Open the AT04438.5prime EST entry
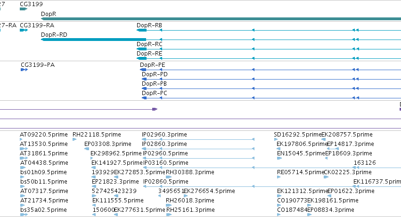Image resolution: width=401 pixels, height=217 pixels. 44,163
